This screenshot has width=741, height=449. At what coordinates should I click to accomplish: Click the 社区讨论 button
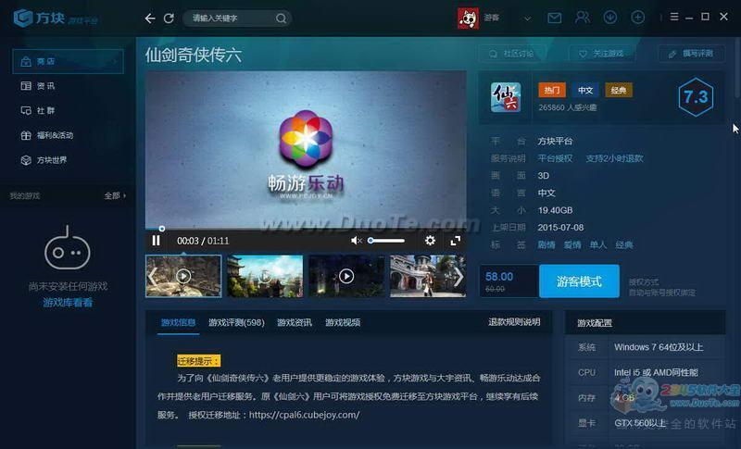511,54
